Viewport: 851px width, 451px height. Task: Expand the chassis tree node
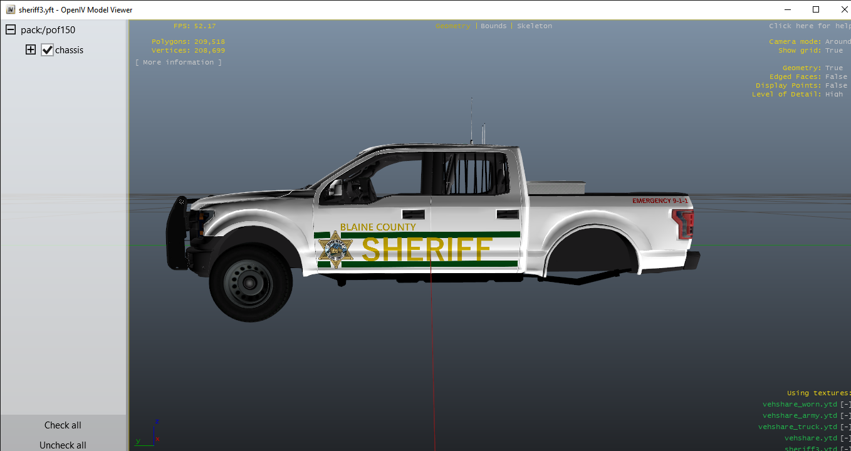click(31, 50)
